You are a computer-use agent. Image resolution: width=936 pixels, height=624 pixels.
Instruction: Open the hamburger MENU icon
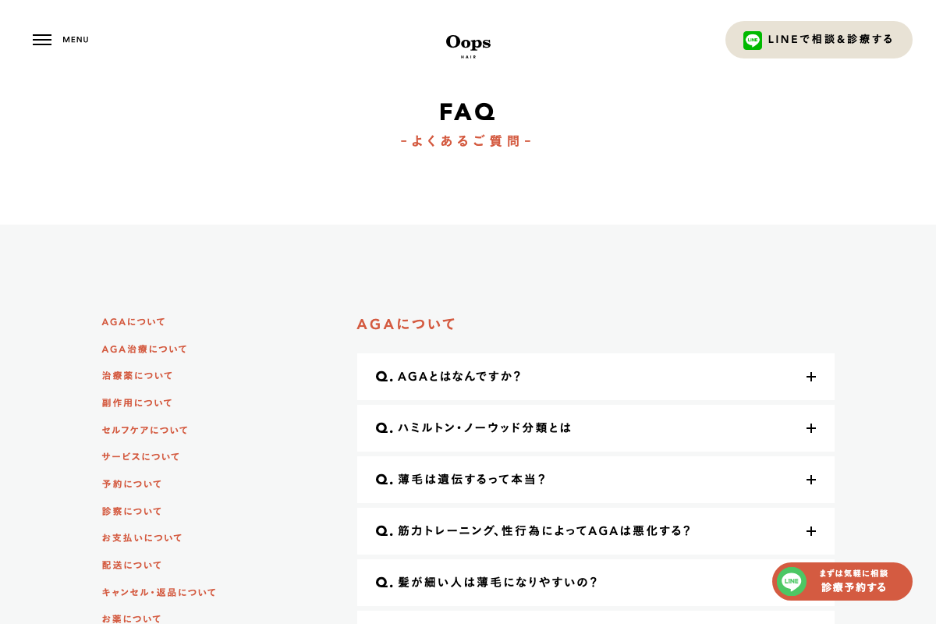click(42, 40)
